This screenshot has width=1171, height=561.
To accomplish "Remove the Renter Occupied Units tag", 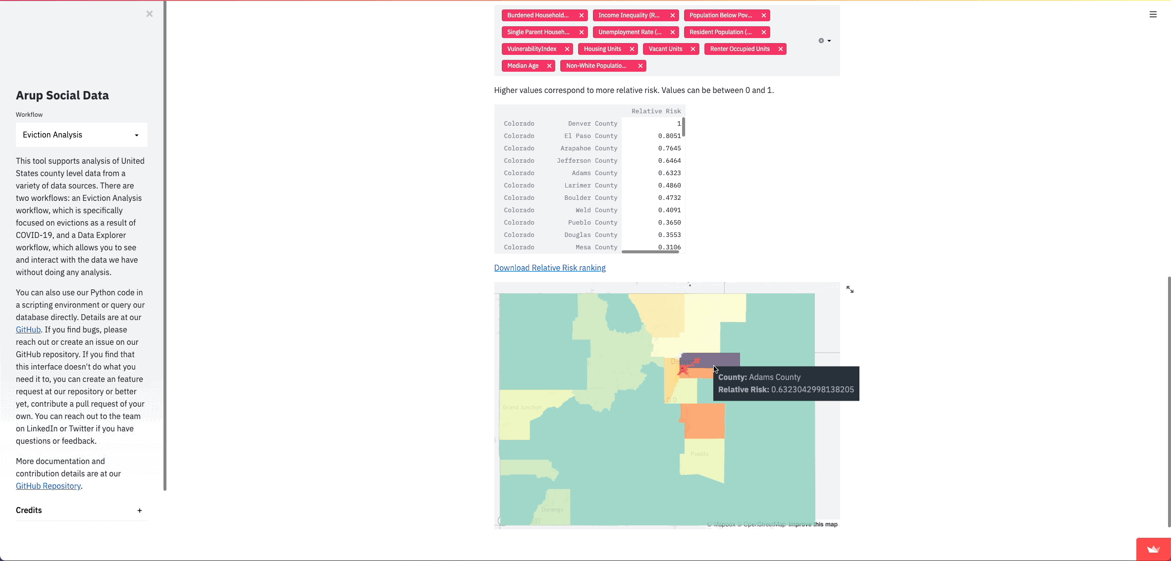I will coord(781,49).
